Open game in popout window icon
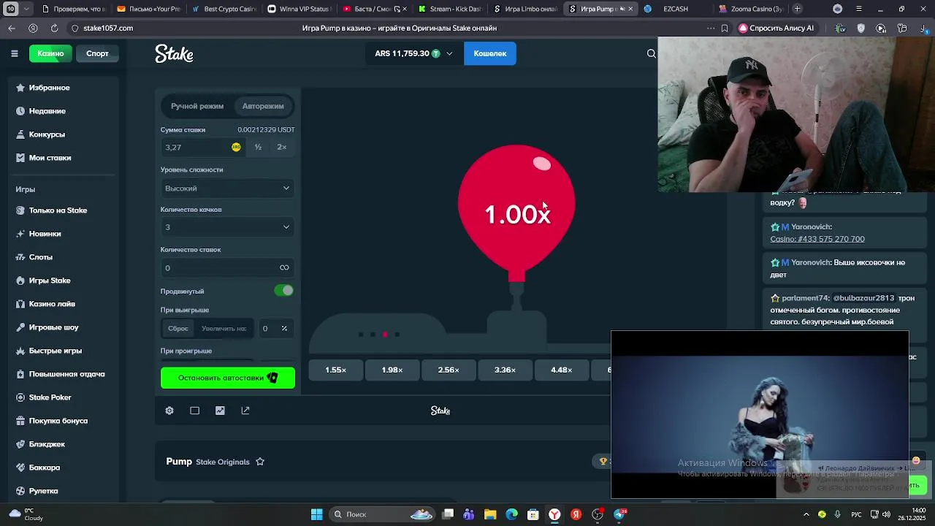The image size is (935, 526). click(245, 411)
